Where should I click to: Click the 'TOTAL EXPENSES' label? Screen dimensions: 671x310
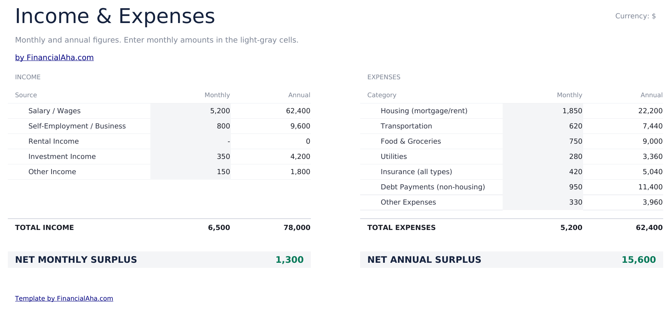[x=402, y=228]
